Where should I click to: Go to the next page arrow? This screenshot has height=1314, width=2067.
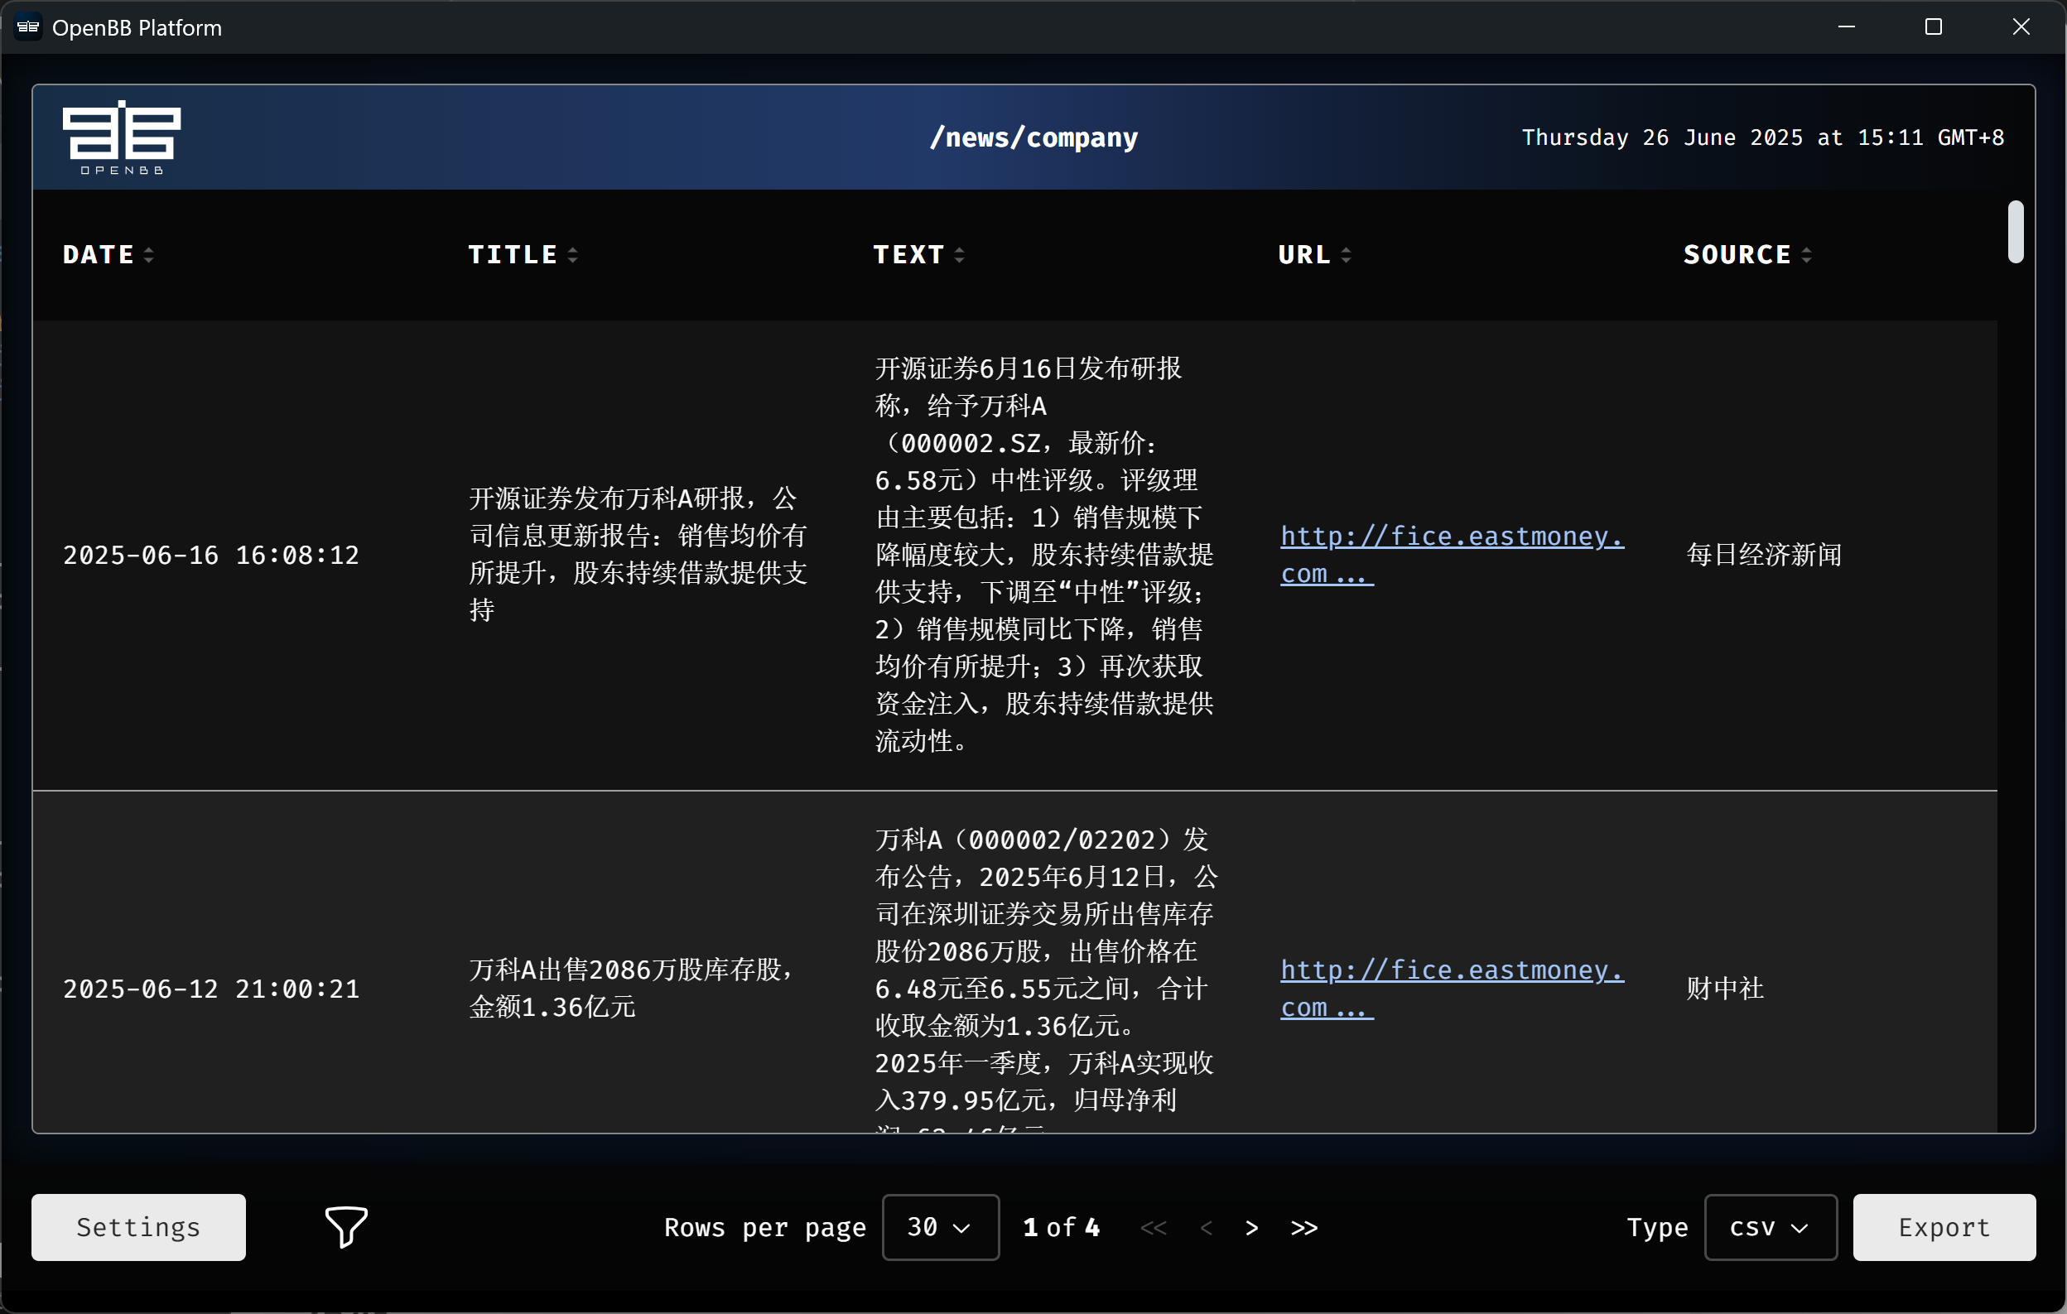(x=1251, y=1227)
